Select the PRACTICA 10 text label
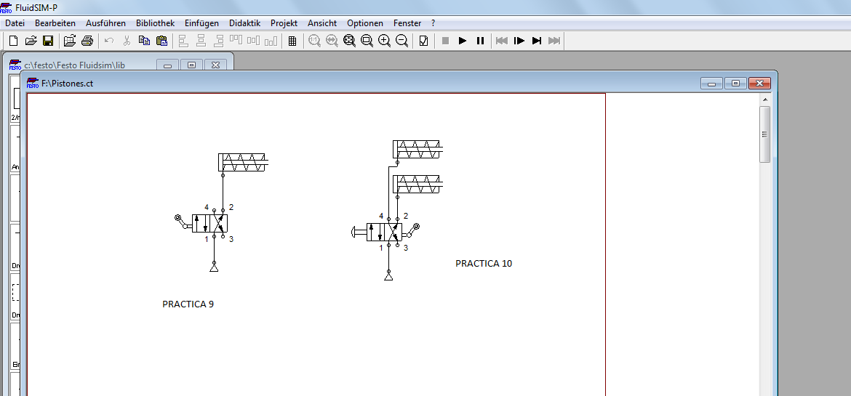The width and height of the screenshot is (851, 396). (x=484, y=264)
